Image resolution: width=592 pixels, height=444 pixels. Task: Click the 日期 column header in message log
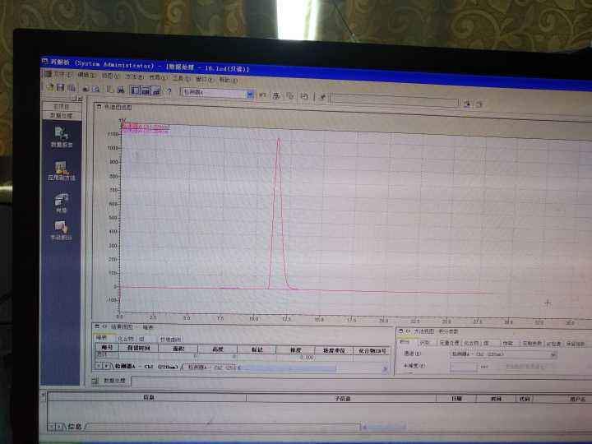456,398
